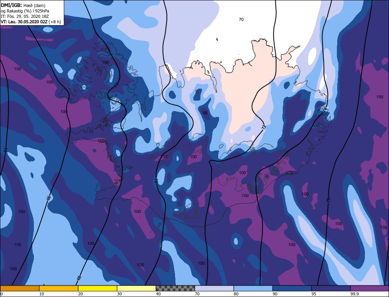Click the '95' tick label on legend
This screenshot has width=389, height=297.
pyautogui.click(x=314, y=294)
